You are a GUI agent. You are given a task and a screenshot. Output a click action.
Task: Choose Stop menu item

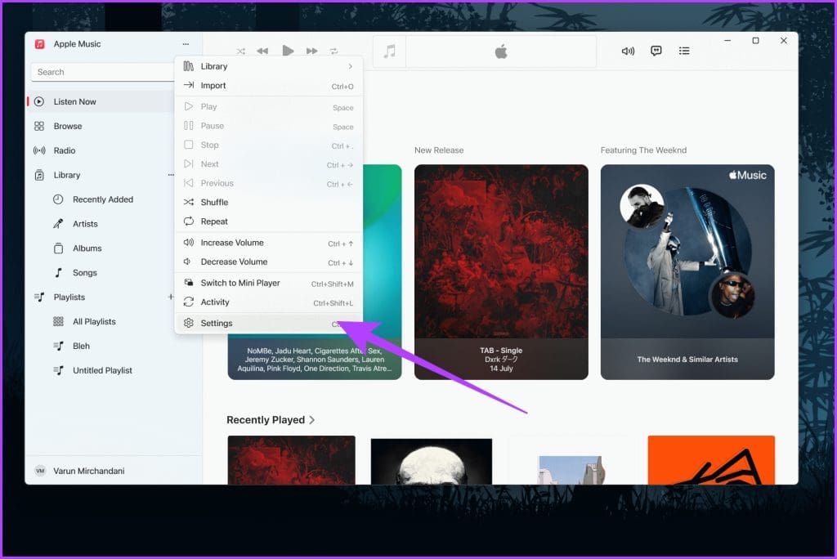[268, 145]
